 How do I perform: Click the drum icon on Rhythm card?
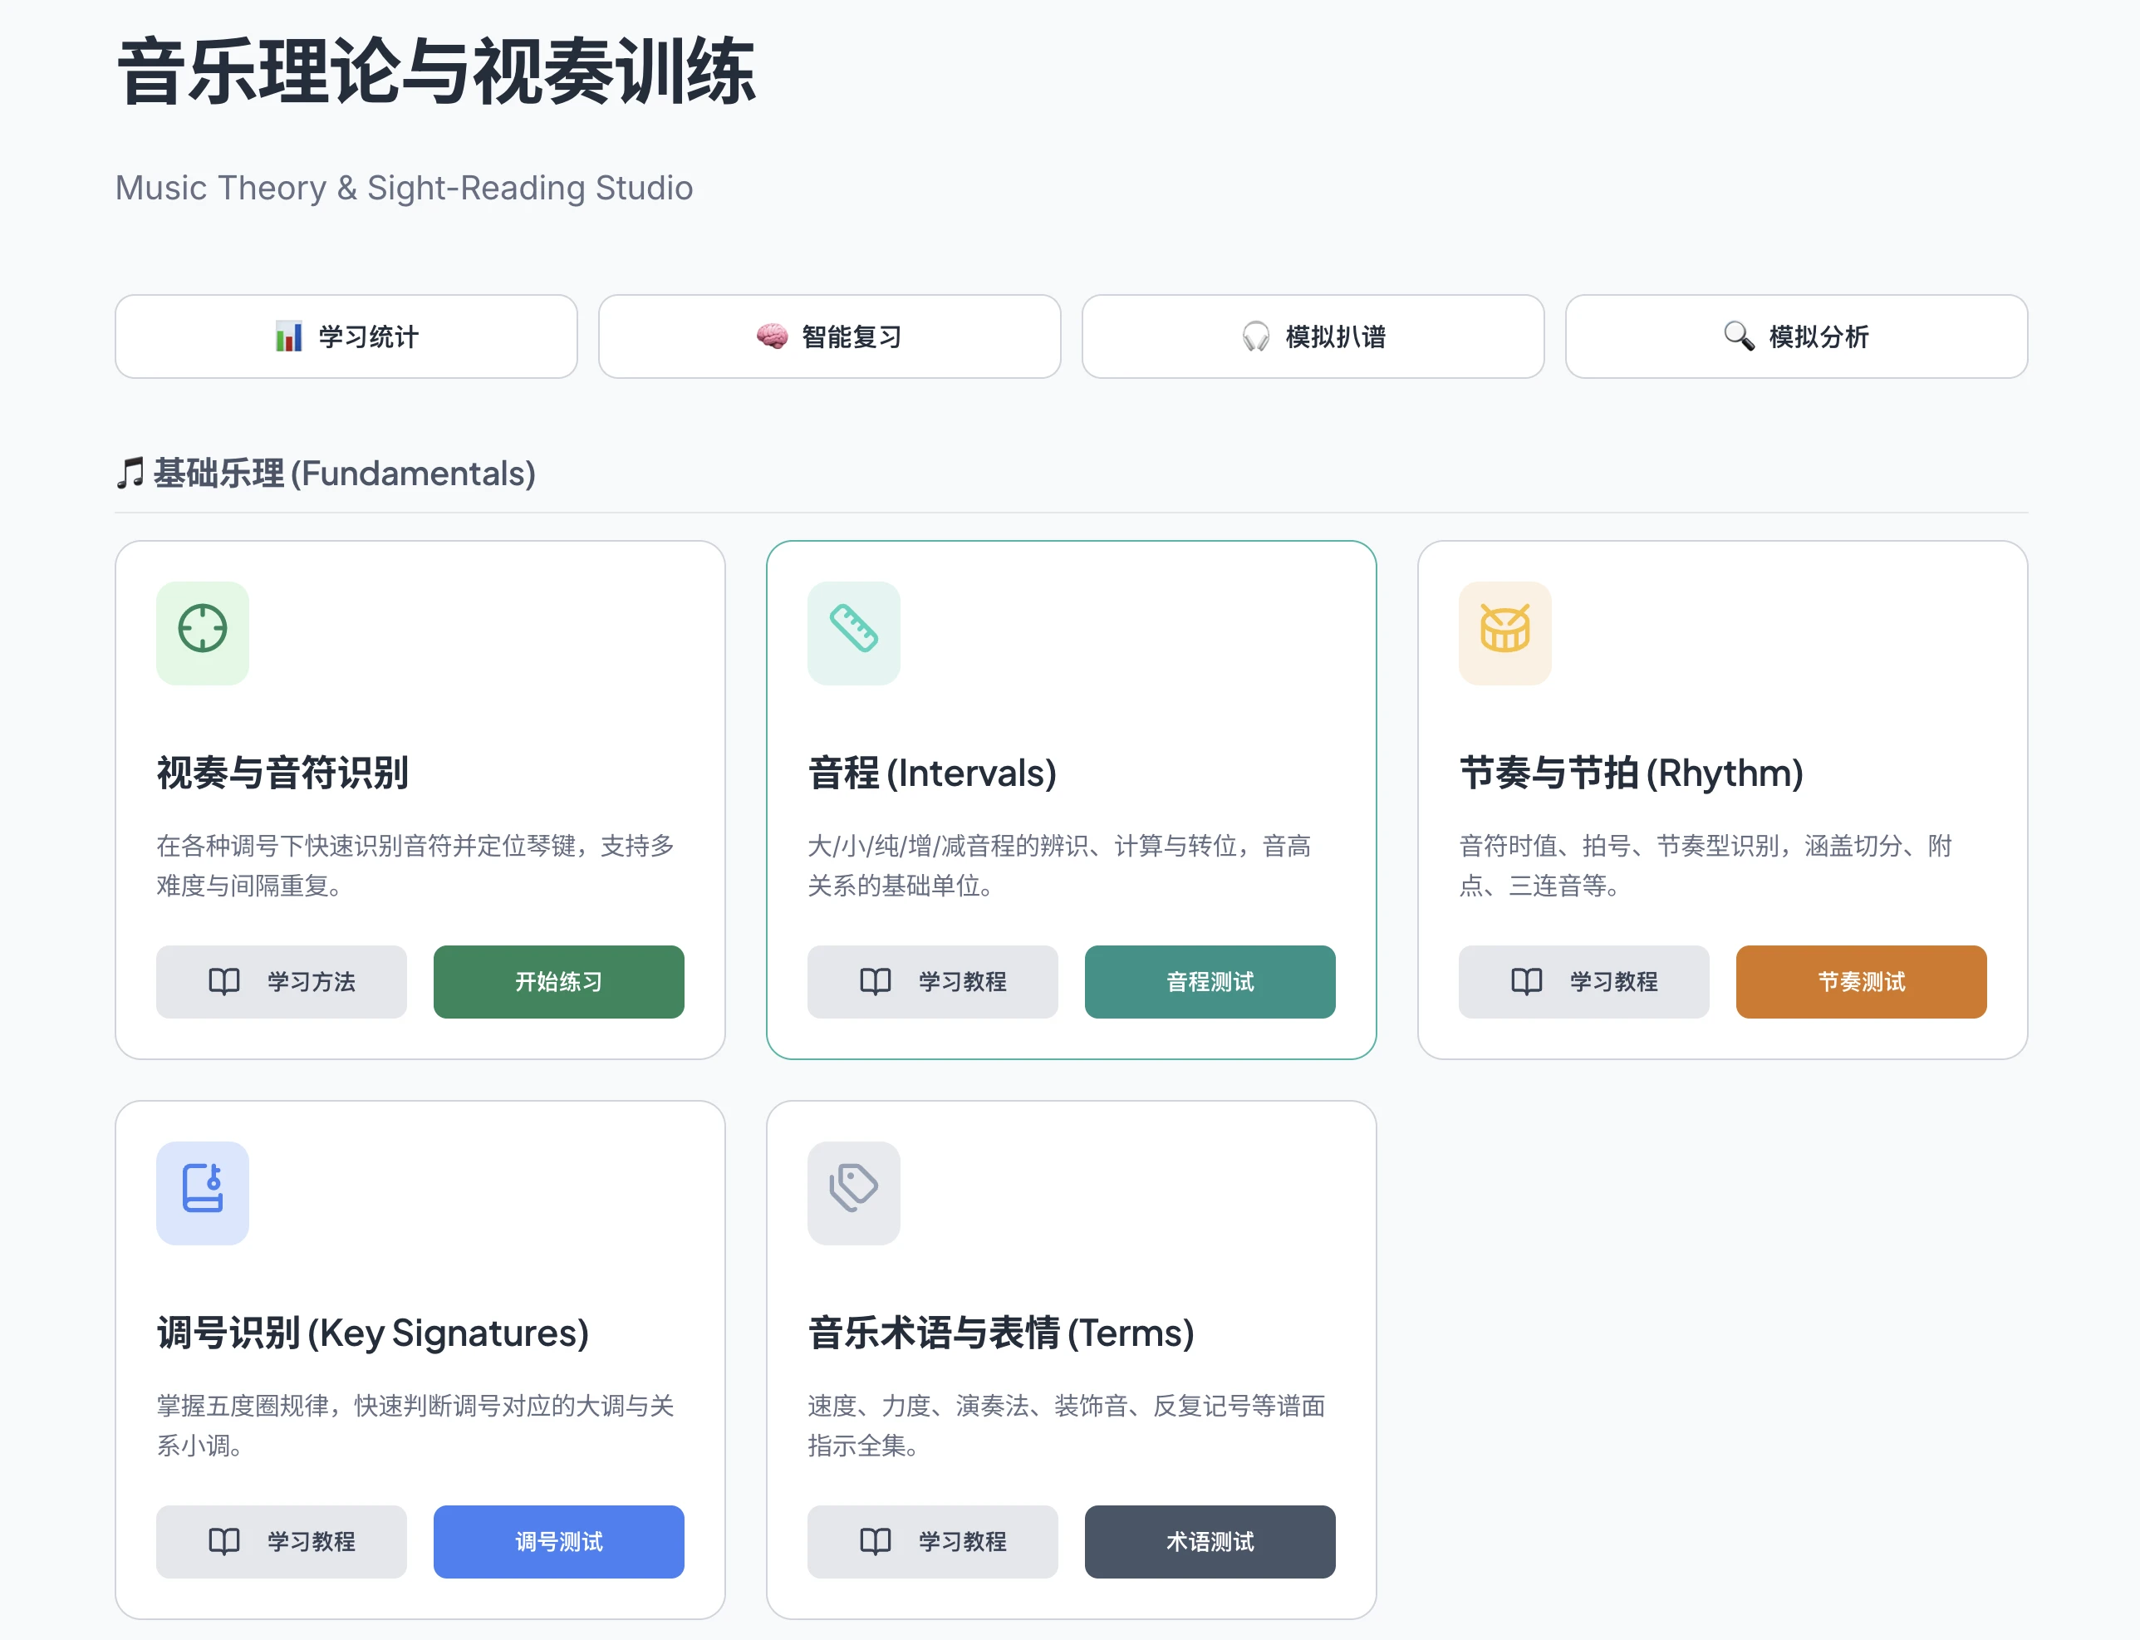(1504, 628)
